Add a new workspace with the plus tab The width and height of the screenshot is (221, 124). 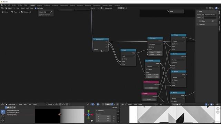pos(122,6)
